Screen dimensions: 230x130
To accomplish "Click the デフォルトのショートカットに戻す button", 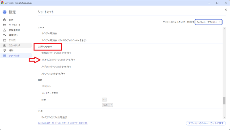I will 206,123.
